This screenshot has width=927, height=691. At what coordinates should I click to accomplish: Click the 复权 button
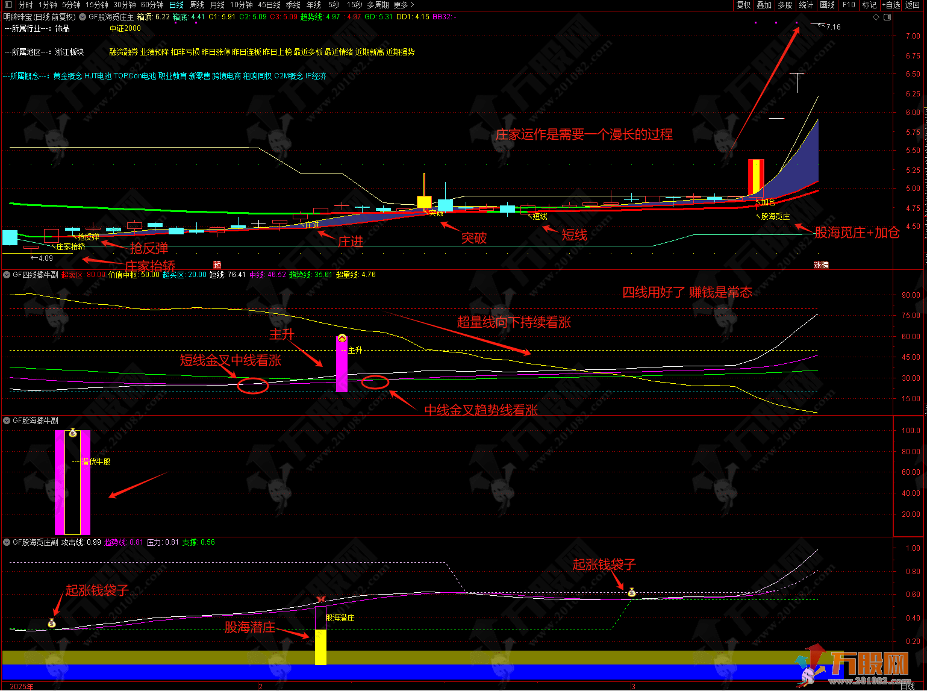tap(744, 5)
